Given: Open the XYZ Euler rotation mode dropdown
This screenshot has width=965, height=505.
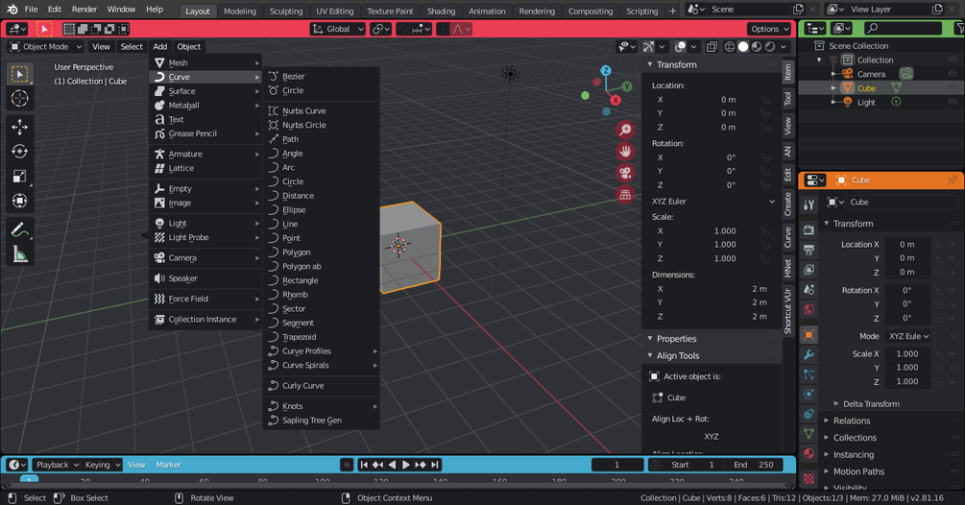Looking at the screenshot, I should click(712, 202).
